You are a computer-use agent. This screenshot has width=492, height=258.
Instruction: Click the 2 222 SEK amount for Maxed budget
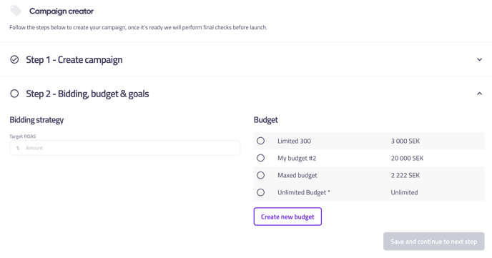point(405,175)
